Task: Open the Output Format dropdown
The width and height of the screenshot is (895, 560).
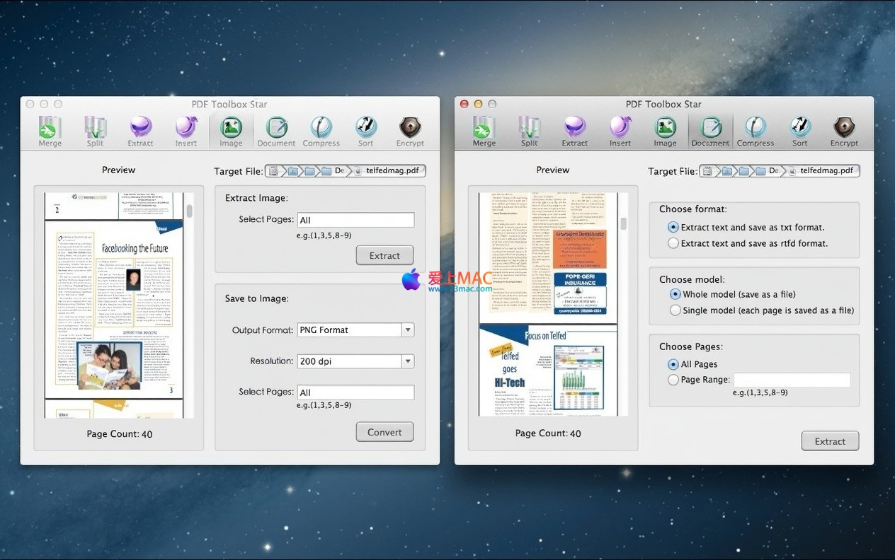Action: coord(355,330)
